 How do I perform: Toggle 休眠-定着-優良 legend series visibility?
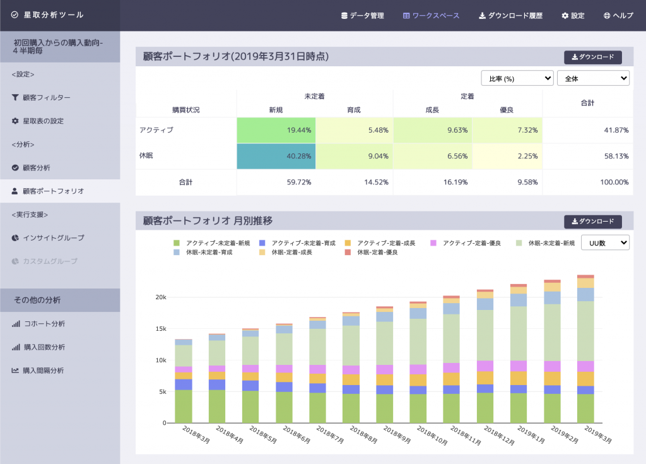coord(371,252)
